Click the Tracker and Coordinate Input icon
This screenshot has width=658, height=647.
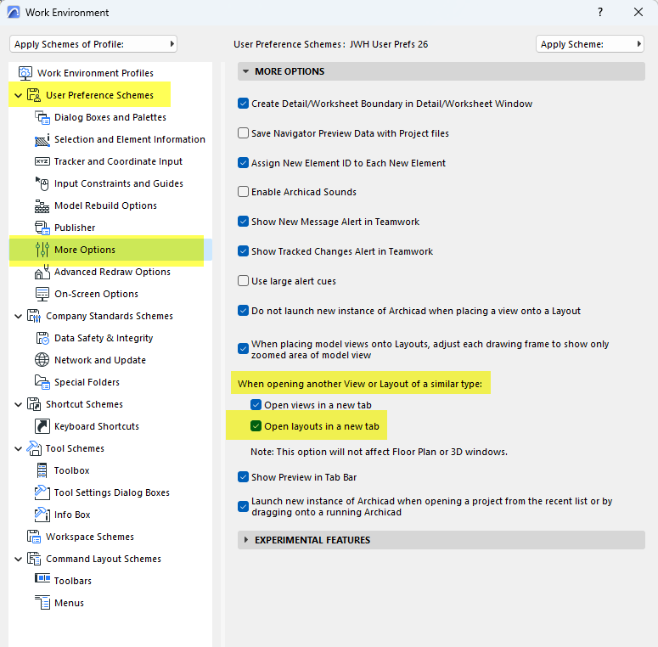click(42, 161)
